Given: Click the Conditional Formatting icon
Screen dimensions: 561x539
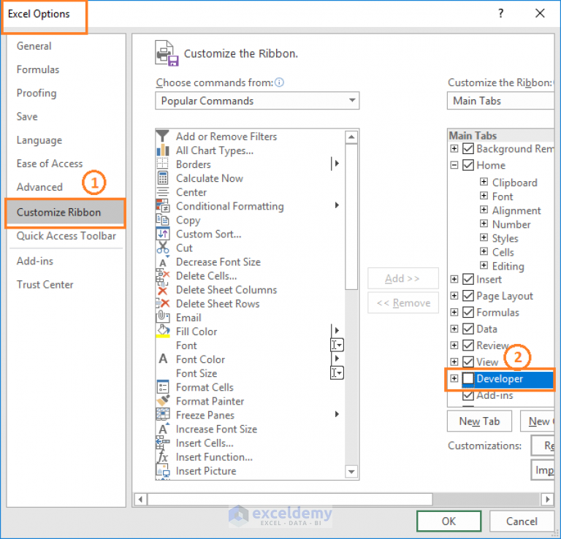Looking at the screenshot, I should pos(163,206).
